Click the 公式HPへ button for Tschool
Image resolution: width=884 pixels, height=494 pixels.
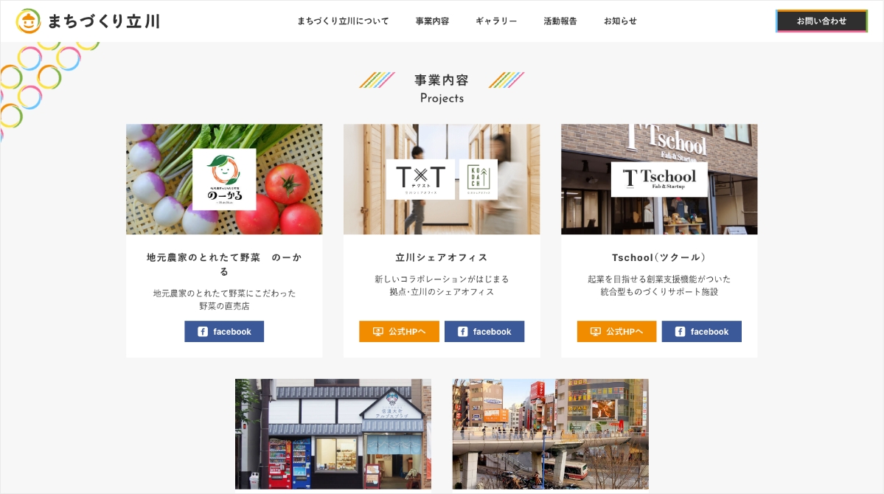pos(616,332)
